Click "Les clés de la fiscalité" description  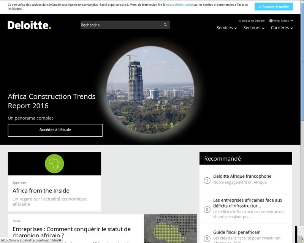[247, 240]
